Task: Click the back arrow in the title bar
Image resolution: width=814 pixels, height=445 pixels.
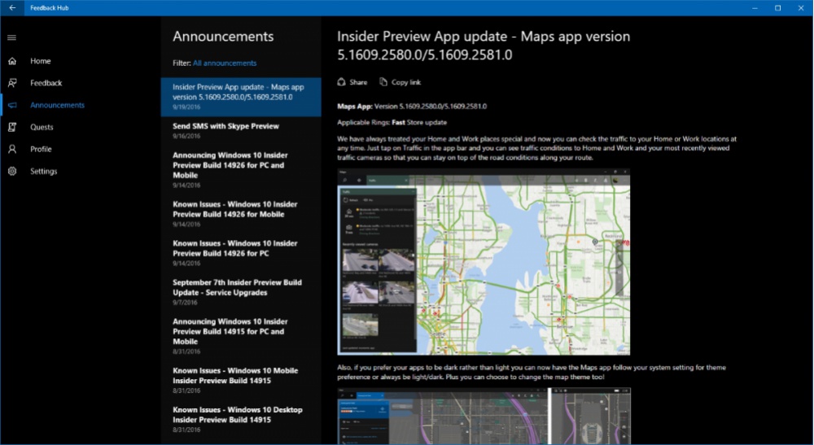Action: [x=12, y=8]
